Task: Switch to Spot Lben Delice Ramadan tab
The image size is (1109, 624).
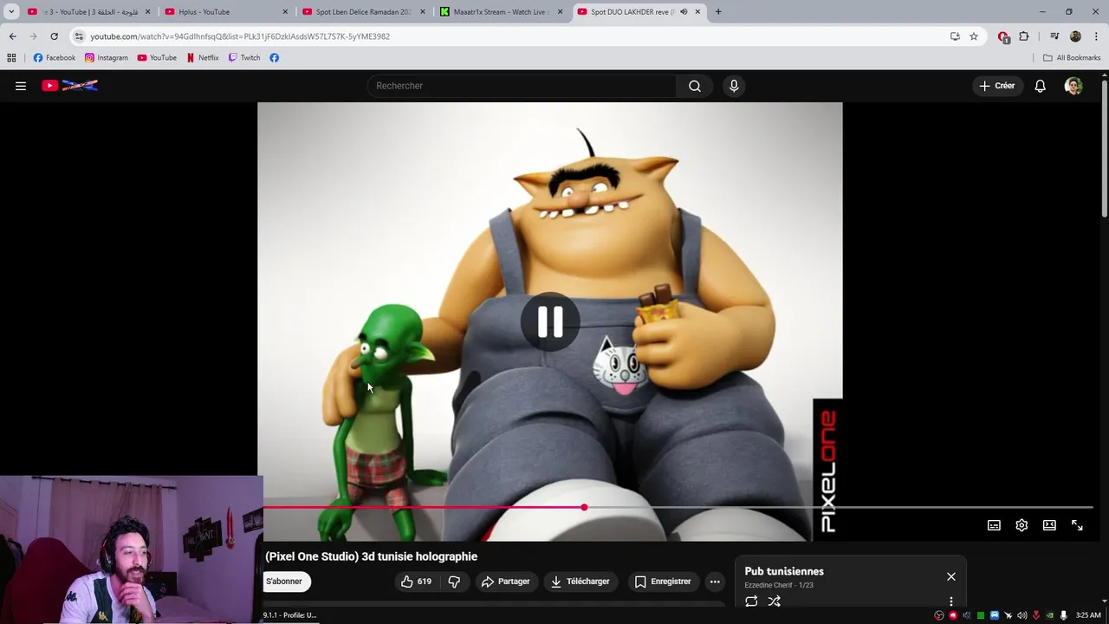Action: 363,12
